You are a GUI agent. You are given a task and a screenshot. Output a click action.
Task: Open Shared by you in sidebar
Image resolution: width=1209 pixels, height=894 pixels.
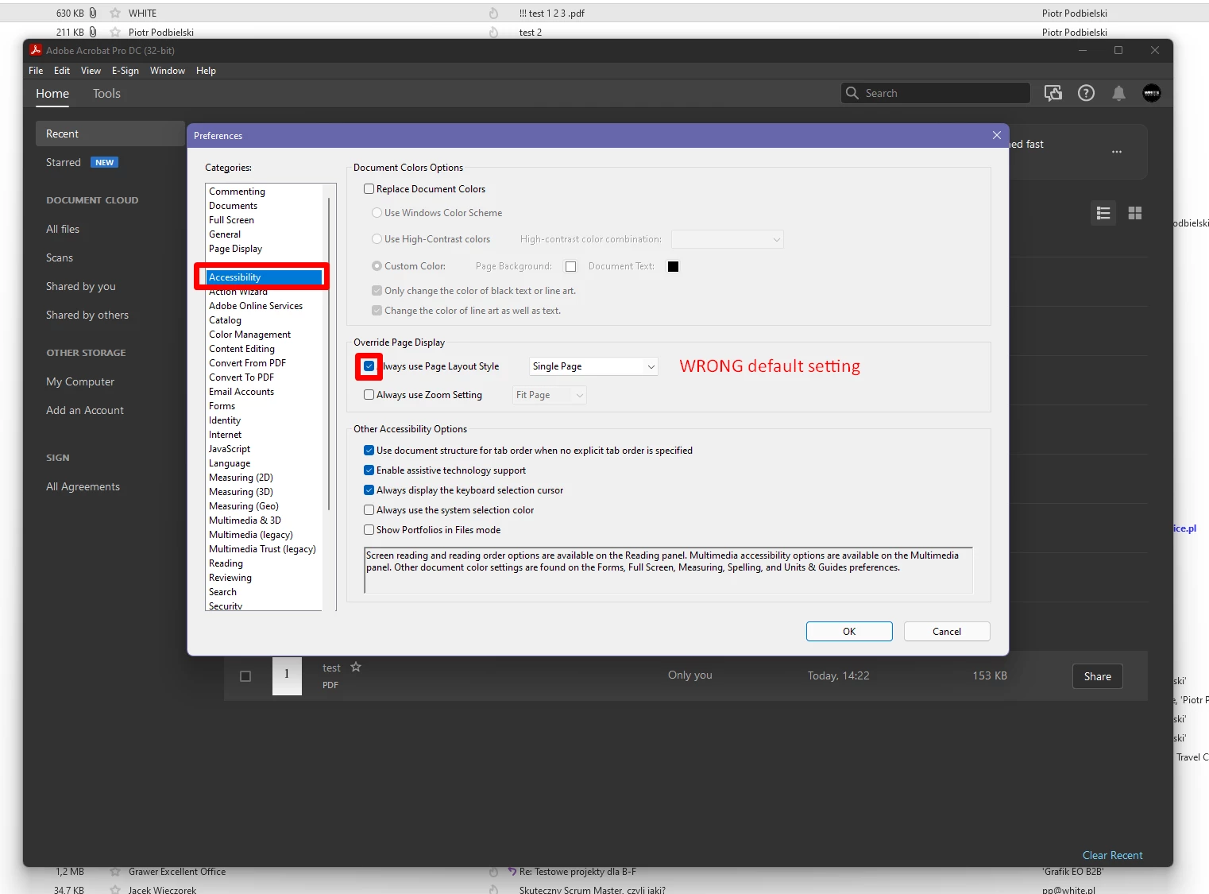click(81, 286)
